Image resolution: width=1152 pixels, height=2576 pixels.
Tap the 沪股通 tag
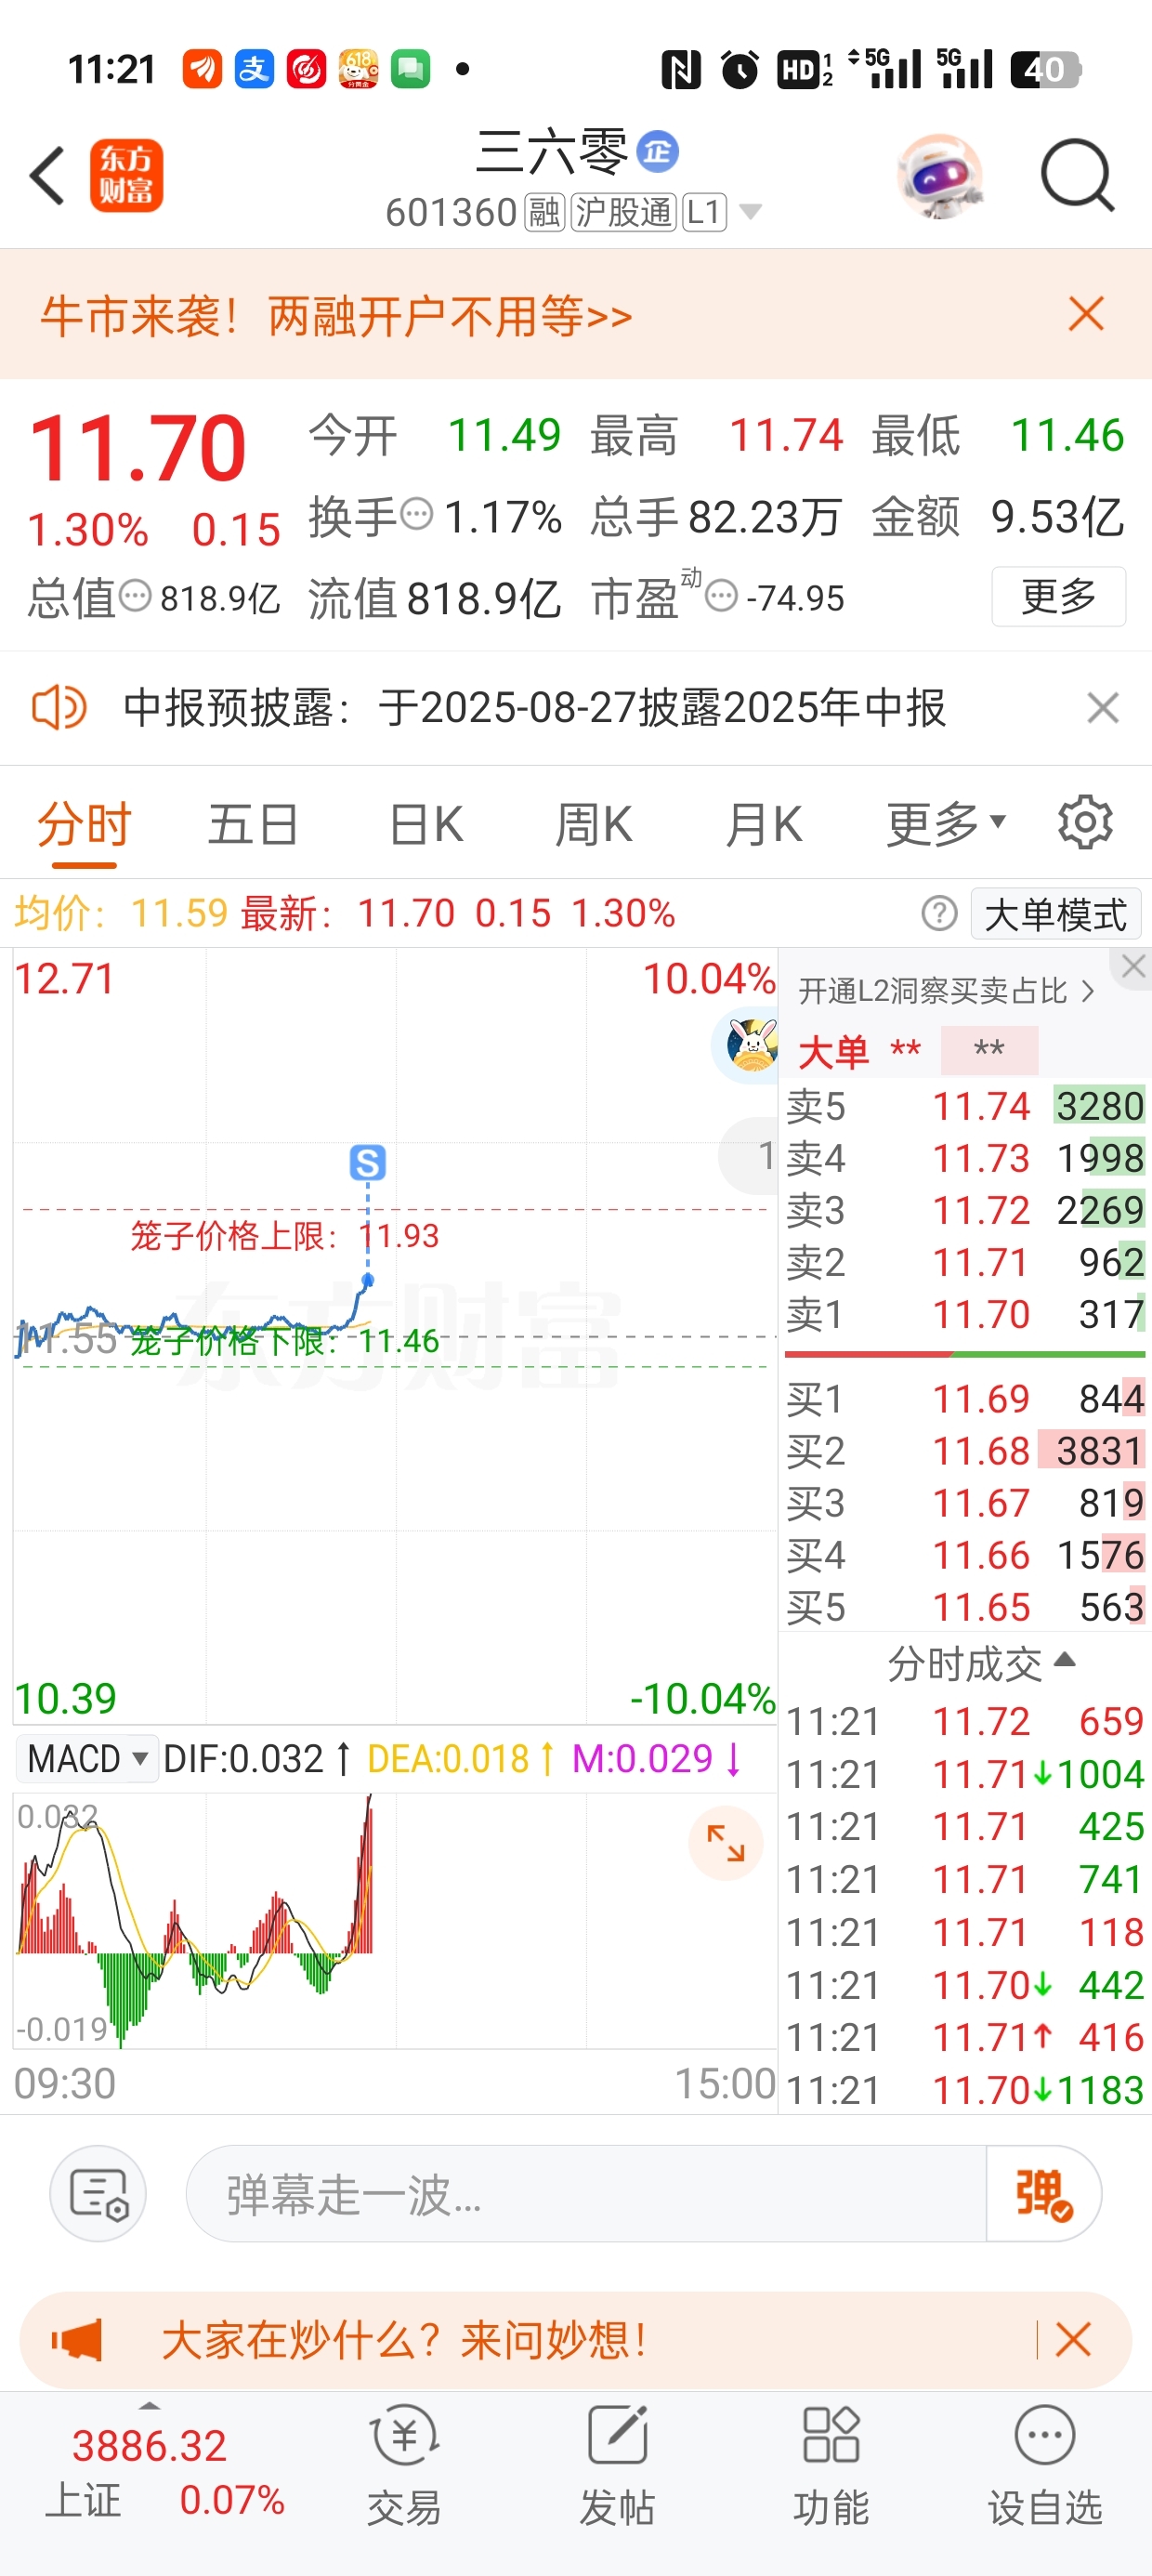624,212
